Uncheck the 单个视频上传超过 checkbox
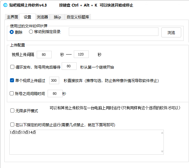 click(12, 80)
